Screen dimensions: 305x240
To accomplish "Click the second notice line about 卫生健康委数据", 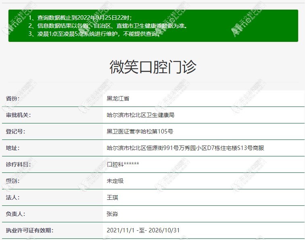I will click(108, 26).
